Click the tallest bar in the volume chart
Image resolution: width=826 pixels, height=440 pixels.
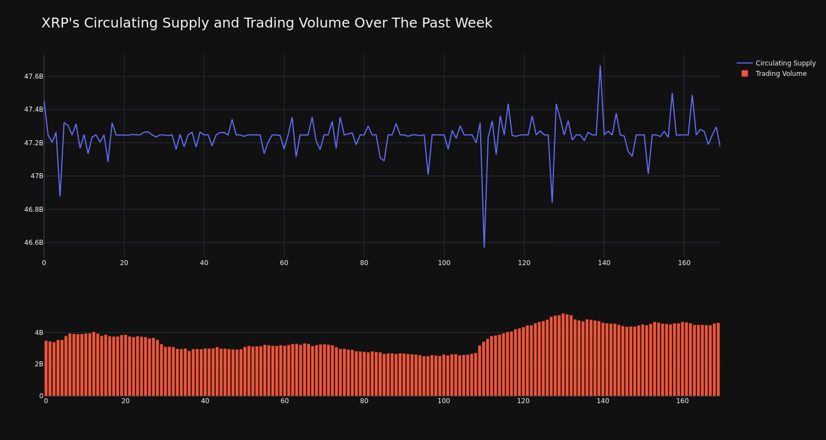pos(563,355)
